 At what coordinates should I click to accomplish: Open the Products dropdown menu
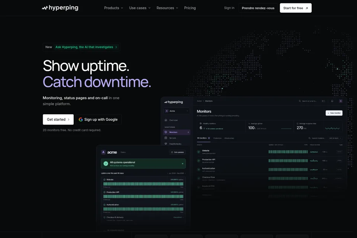coord(113,8)
